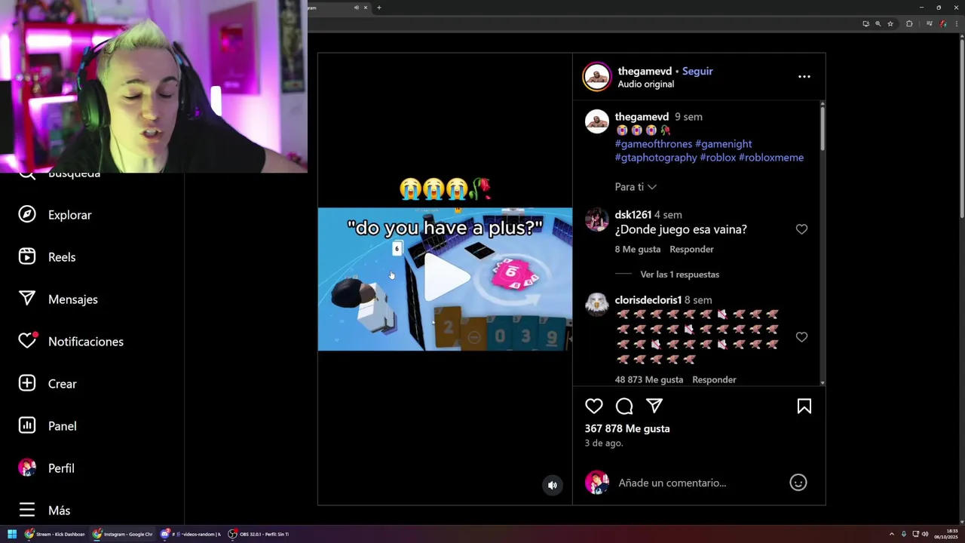This screenshot has width=965, height=543.
Task: Like clorisdecloris1's comment
Action: click(801, 337)
